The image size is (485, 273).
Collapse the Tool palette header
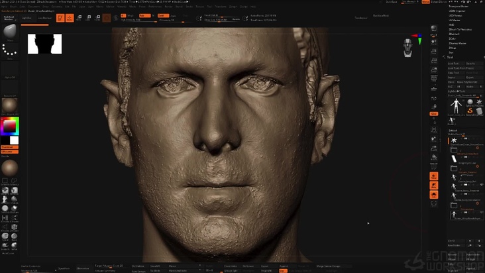coord(449,58)
